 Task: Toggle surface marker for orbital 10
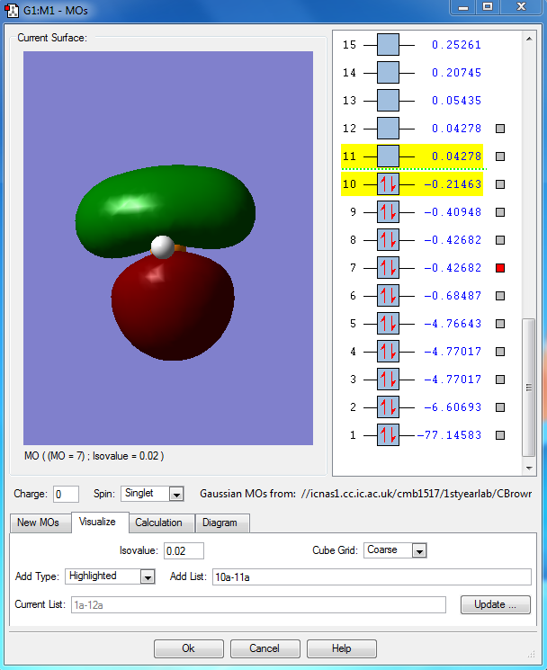coord(500,184)
